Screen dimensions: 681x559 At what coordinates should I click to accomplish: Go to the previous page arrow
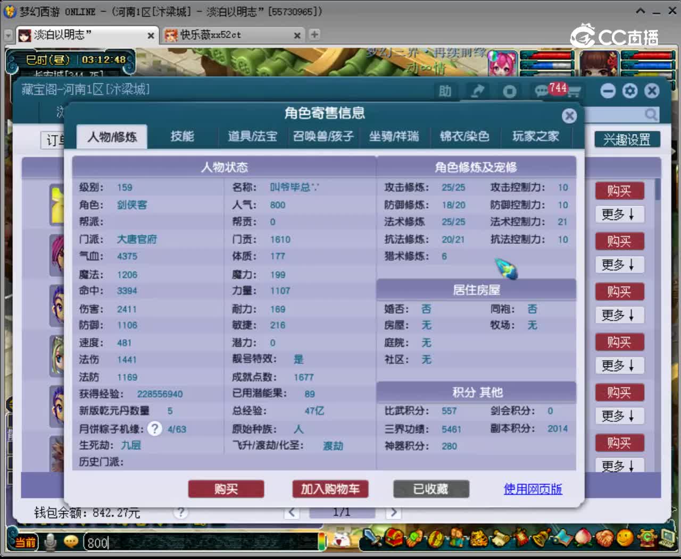pyautogui.click(x=292, y=512)
